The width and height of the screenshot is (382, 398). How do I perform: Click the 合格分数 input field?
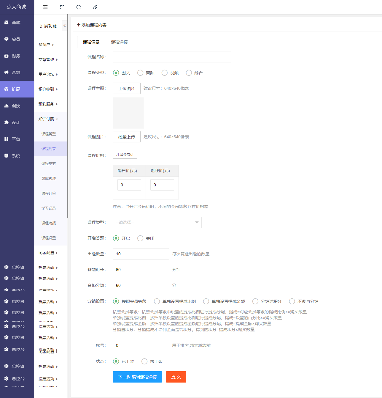click(x=141, y=285)
